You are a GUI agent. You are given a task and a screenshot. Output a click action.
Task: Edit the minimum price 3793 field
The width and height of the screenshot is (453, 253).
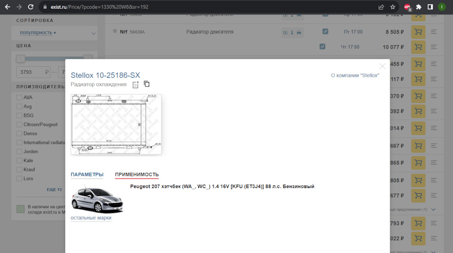pyautogui.click(x=33, y=72)
